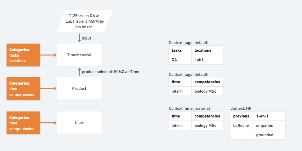Click the locations column header
The image size is (302, 151).
point(207,50)
